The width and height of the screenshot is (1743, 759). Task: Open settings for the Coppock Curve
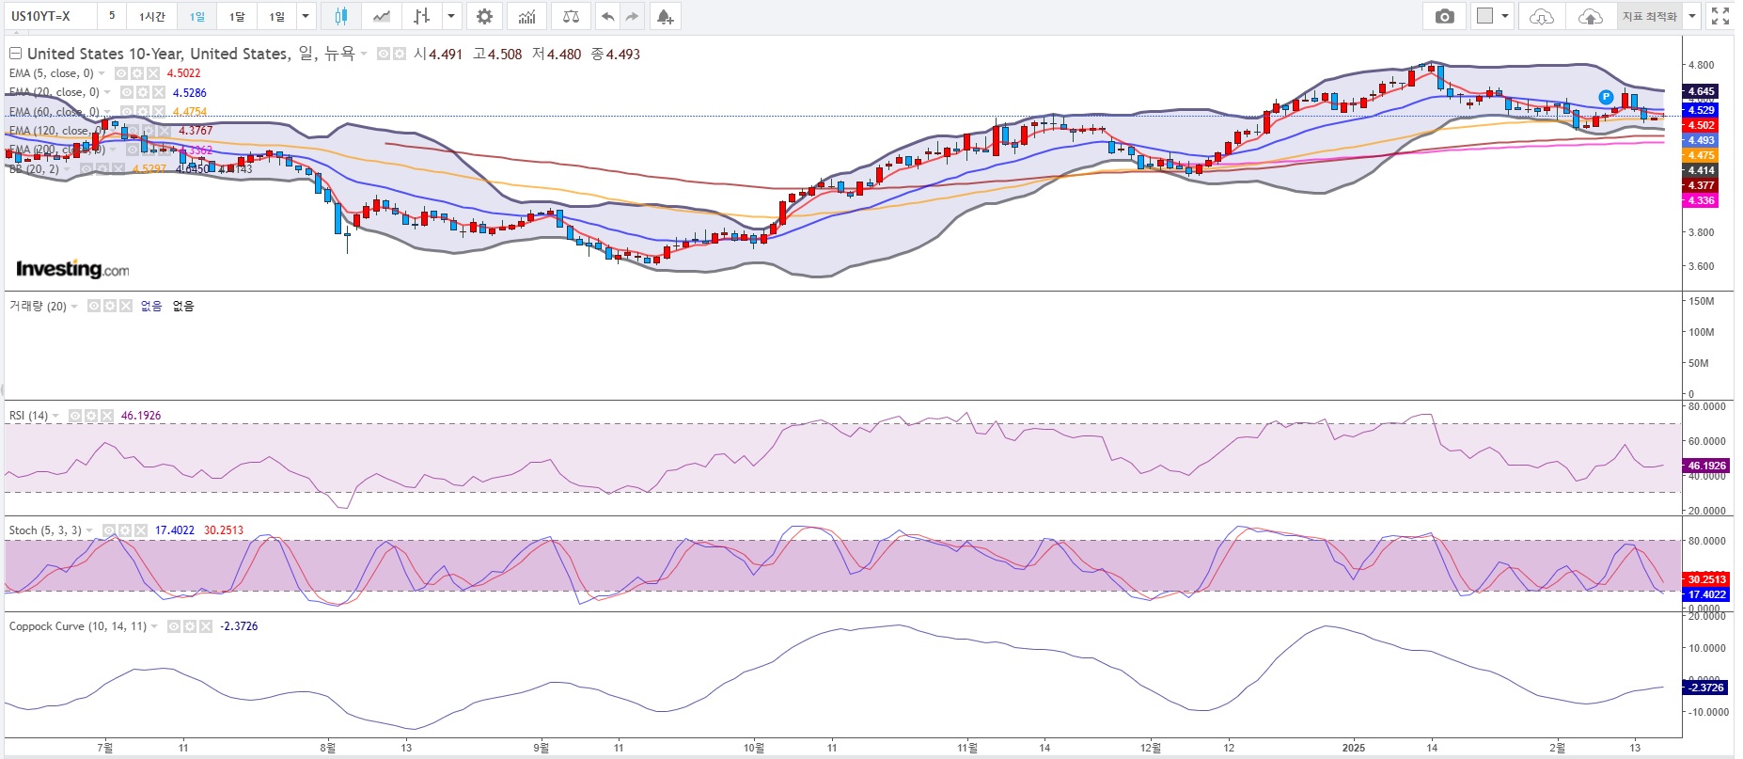[x=190, y=626]
